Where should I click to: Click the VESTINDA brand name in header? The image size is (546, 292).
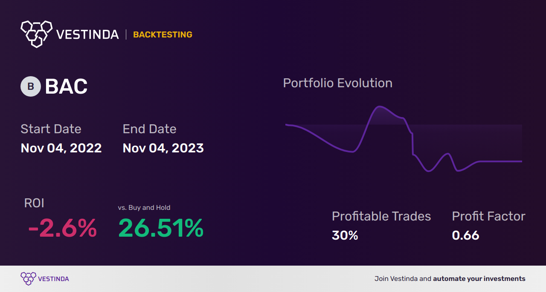[87, 34]
